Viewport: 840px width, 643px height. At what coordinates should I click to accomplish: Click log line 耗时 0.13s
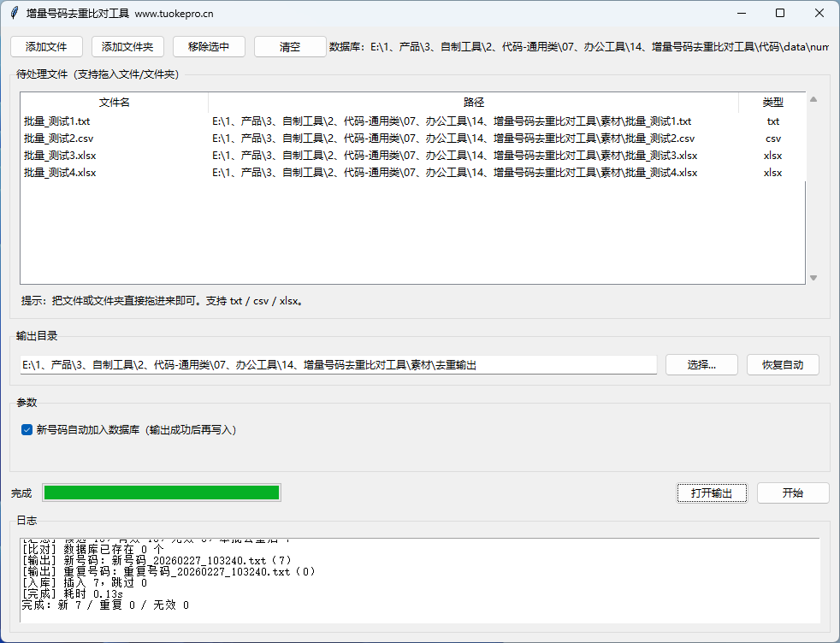73,594
